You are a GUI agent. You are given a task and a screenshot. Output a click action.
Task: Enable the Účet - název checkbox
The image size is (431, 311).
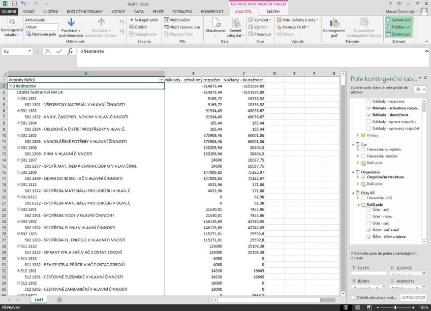tap(368, 216)
